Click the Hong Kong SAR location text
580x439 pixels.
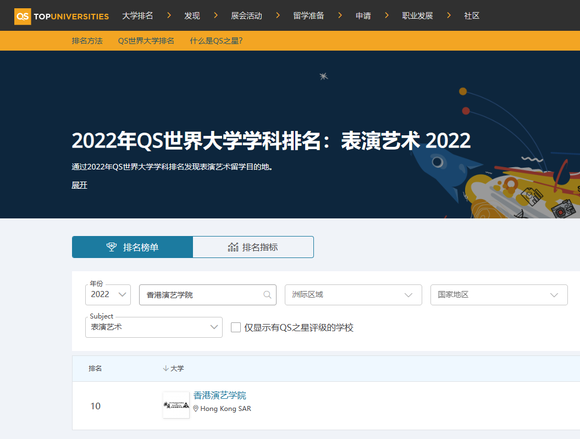pyautogui.click(x=225, y=409)
